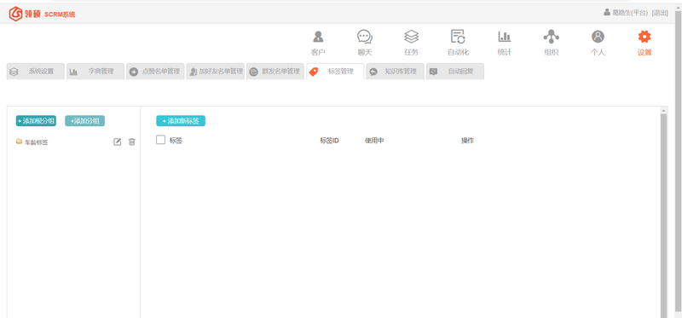Switch to the 加好友名单管理 tab
Viewport: 682px width, 318px height.
point(216,72)
